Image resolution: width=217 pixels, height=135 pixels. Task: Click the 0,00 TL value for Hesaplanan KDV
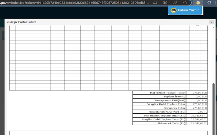(202, 112)
